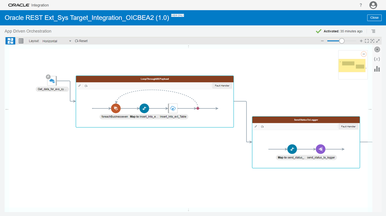The height and width of the screenshot is (216, 386).
Task: Open the help question mark icon
Action: (x=361, y=5)
